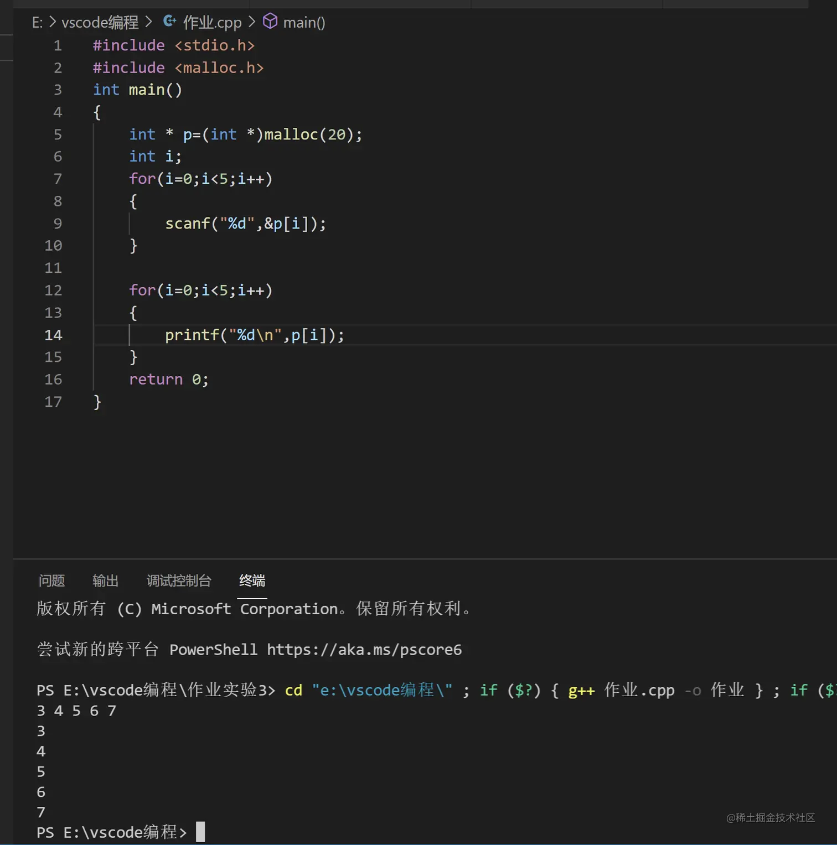Click line number 11 blank line gutter
This screenshot has height=845, width=837.
53,268
